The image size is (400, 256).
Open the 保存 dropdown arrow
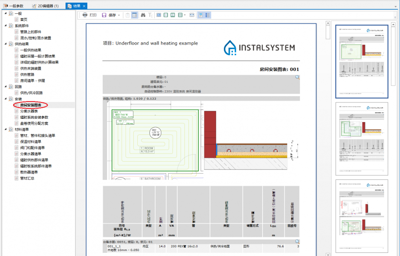coord(119,15)
